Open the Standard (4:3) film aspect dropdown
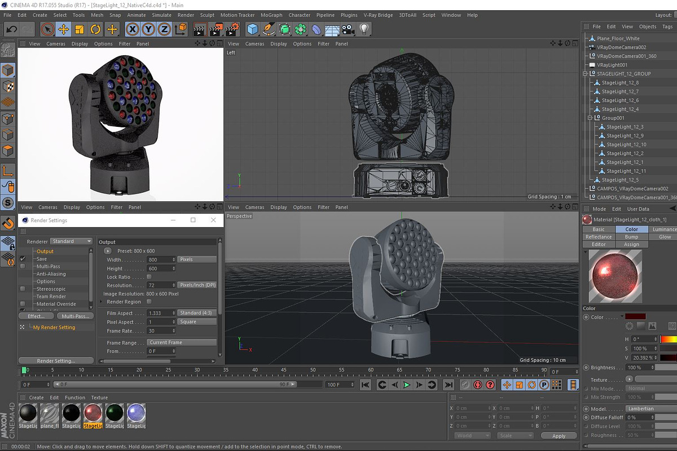 [x=197, y=313]
